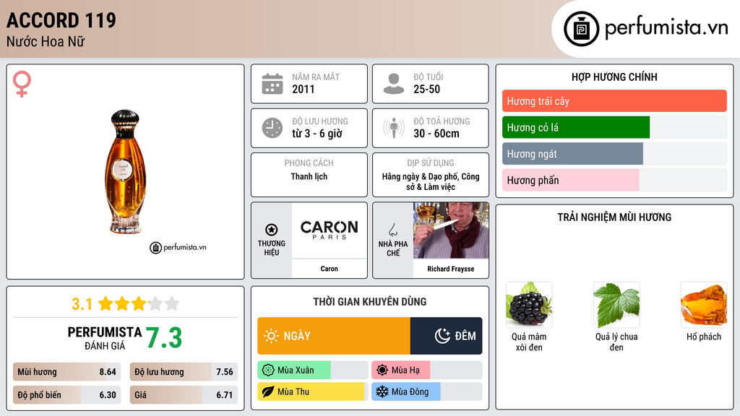Click the Hương trái cây accord bar
Image resolution: width=740 pixels, height=416 pixels.
point(614,101)
